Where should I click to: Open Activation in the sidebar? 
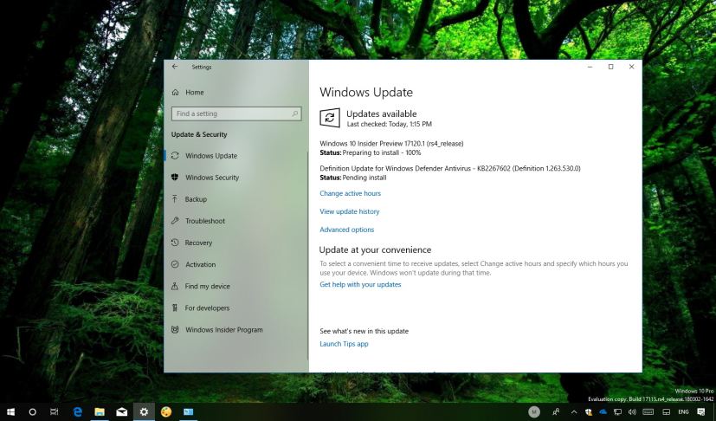[200, 264]
